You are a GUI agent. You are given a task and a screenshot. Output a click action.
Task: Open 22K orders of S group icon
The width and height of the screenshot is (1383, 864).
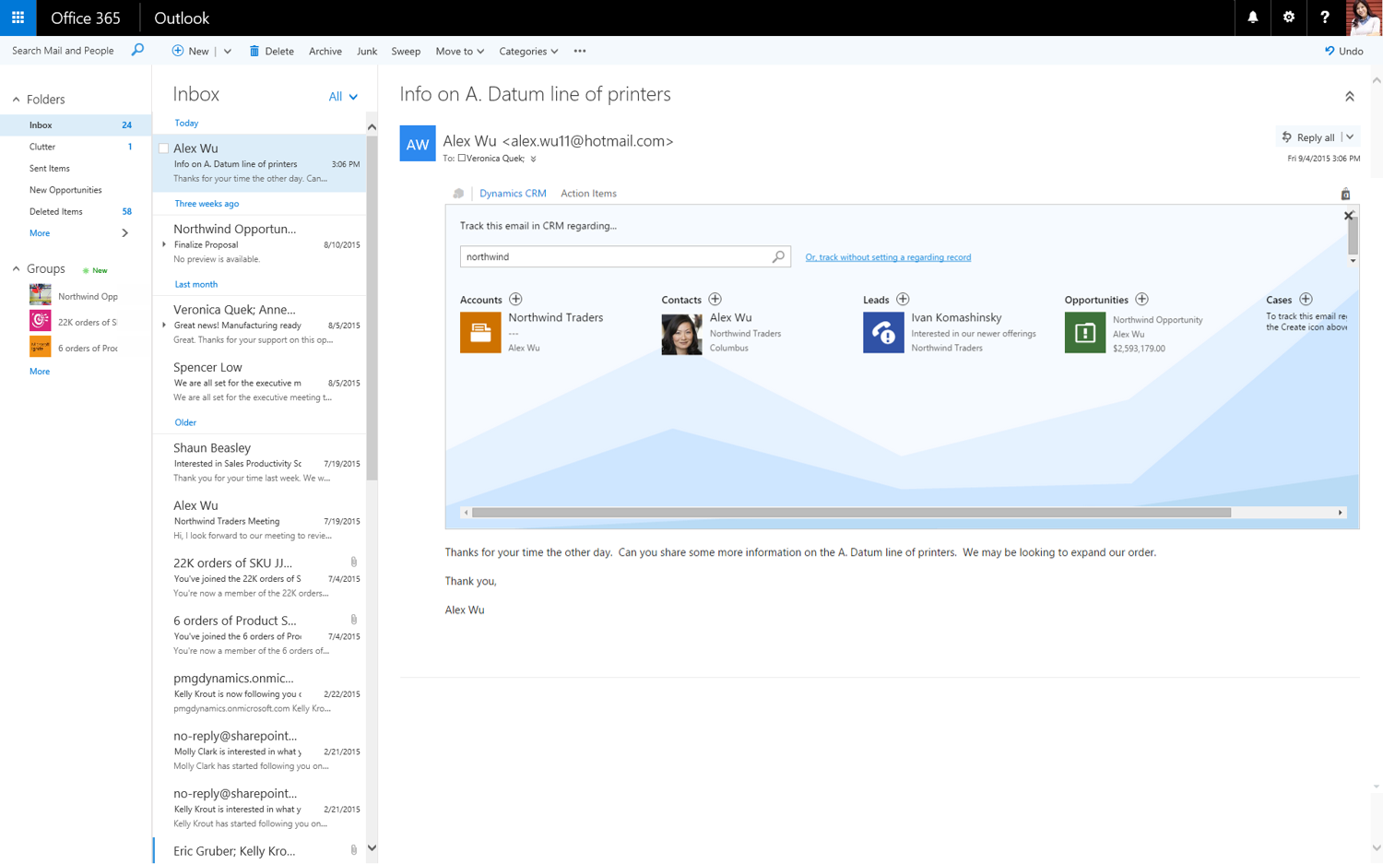40,321
